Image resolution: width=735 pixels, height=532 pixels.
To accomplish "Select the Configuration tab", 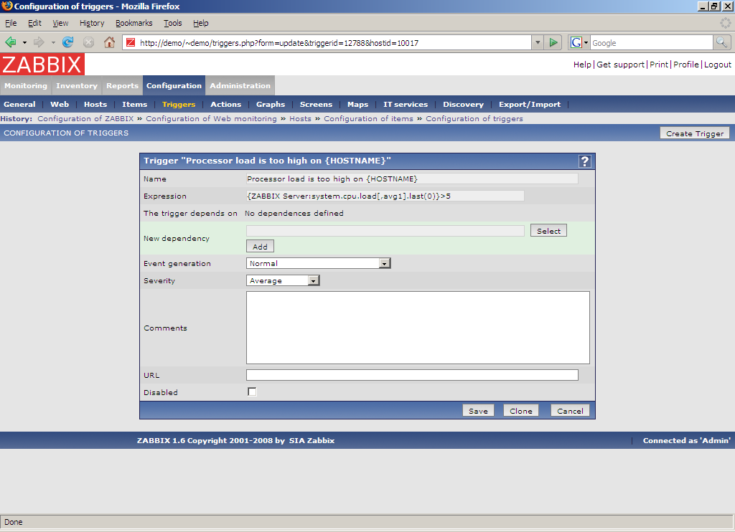I will 174,86.
